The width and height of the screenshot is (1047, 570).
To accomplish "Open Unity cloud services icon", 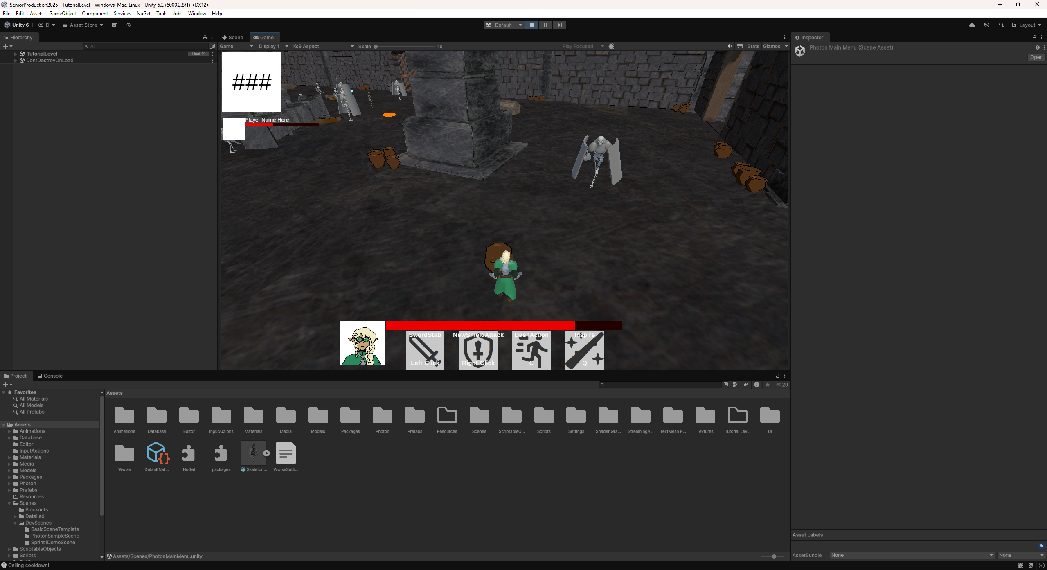I will [x=972, y=25].
